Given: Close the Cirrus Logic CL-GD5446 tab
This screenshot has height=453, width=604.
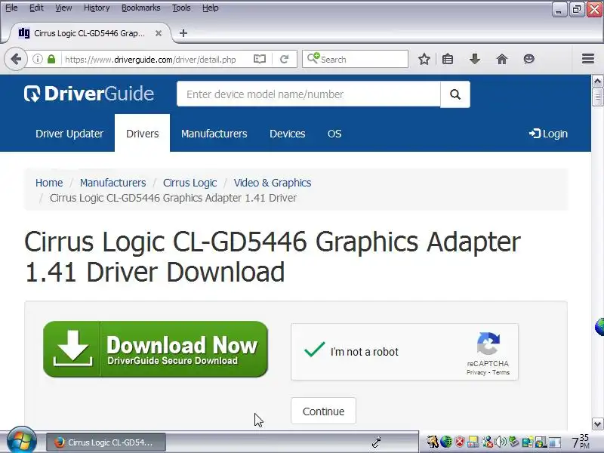Looking at the screenshot, I should [x=159, y=33].
